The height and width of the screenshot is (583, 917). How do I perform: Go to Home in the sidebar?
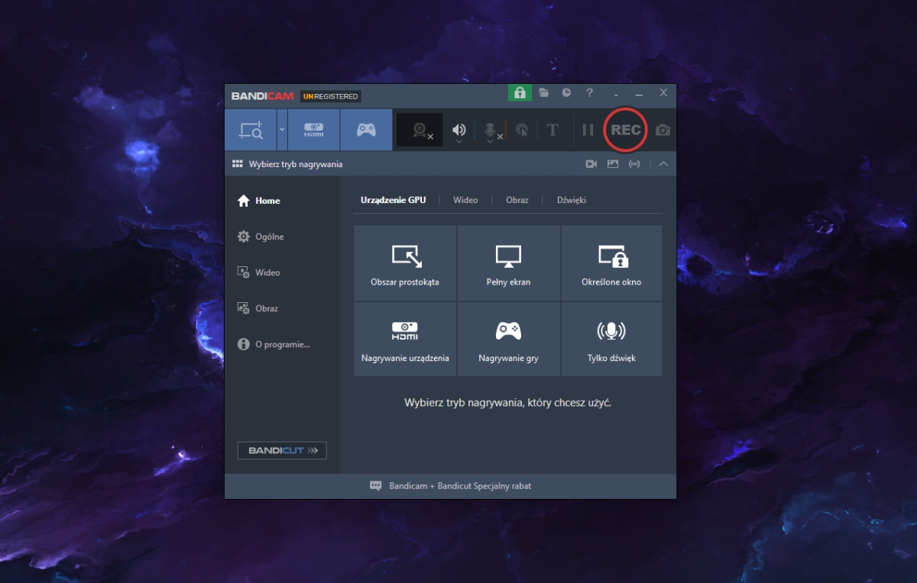point(259,201)
